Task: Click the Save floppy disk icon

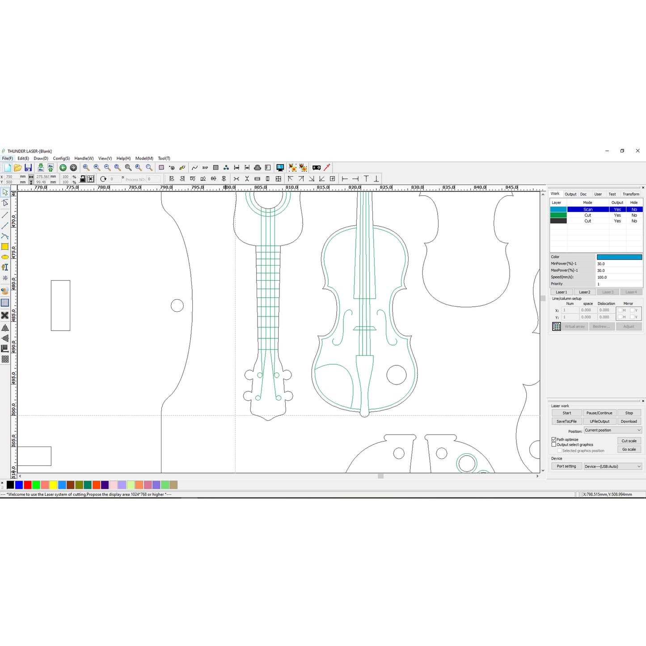Action: click(28, 168)
